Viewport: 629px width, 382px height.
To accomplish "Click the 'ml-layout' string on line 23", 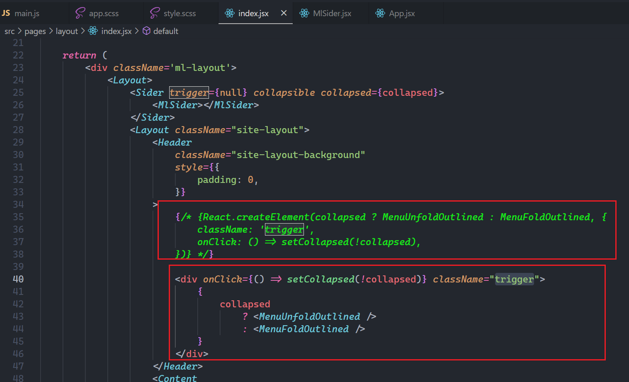I will click(200, 68).
